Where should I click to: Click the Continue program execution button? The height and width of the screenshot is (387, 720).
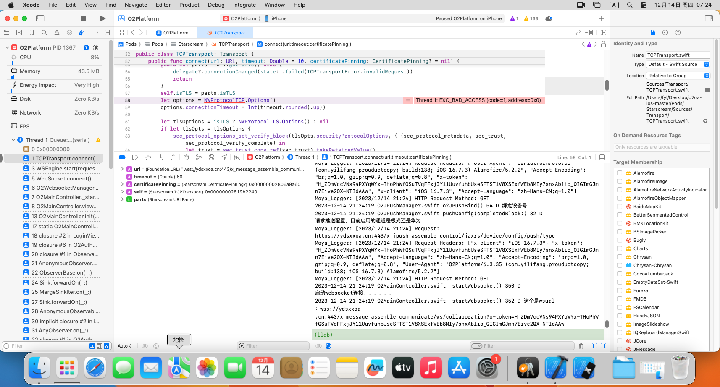tap(135, 157)
